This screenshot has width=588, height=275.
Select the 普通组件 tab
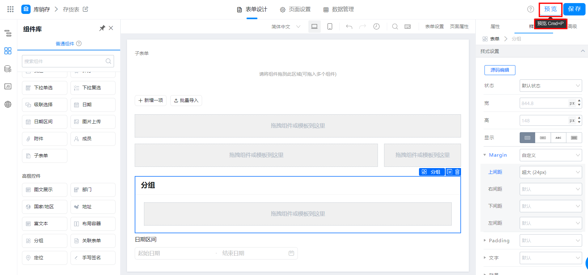point(65,44)
